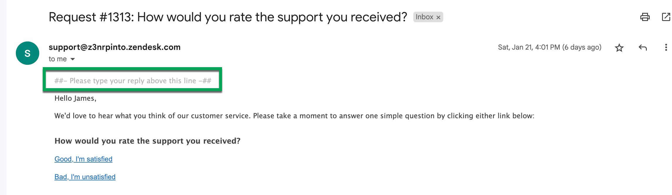Expand recipient details arrow beside 'to me'
Viewport: 672px width, 195px height.
pos(73,59)
